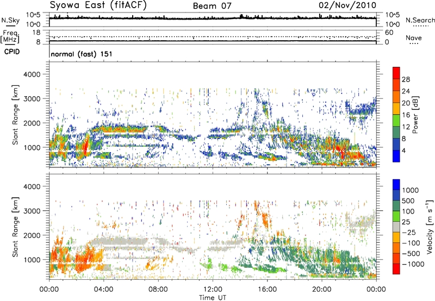
Task: Click the 'Slant Range [km]' label of the velocity panel
Action: [15, 227]
